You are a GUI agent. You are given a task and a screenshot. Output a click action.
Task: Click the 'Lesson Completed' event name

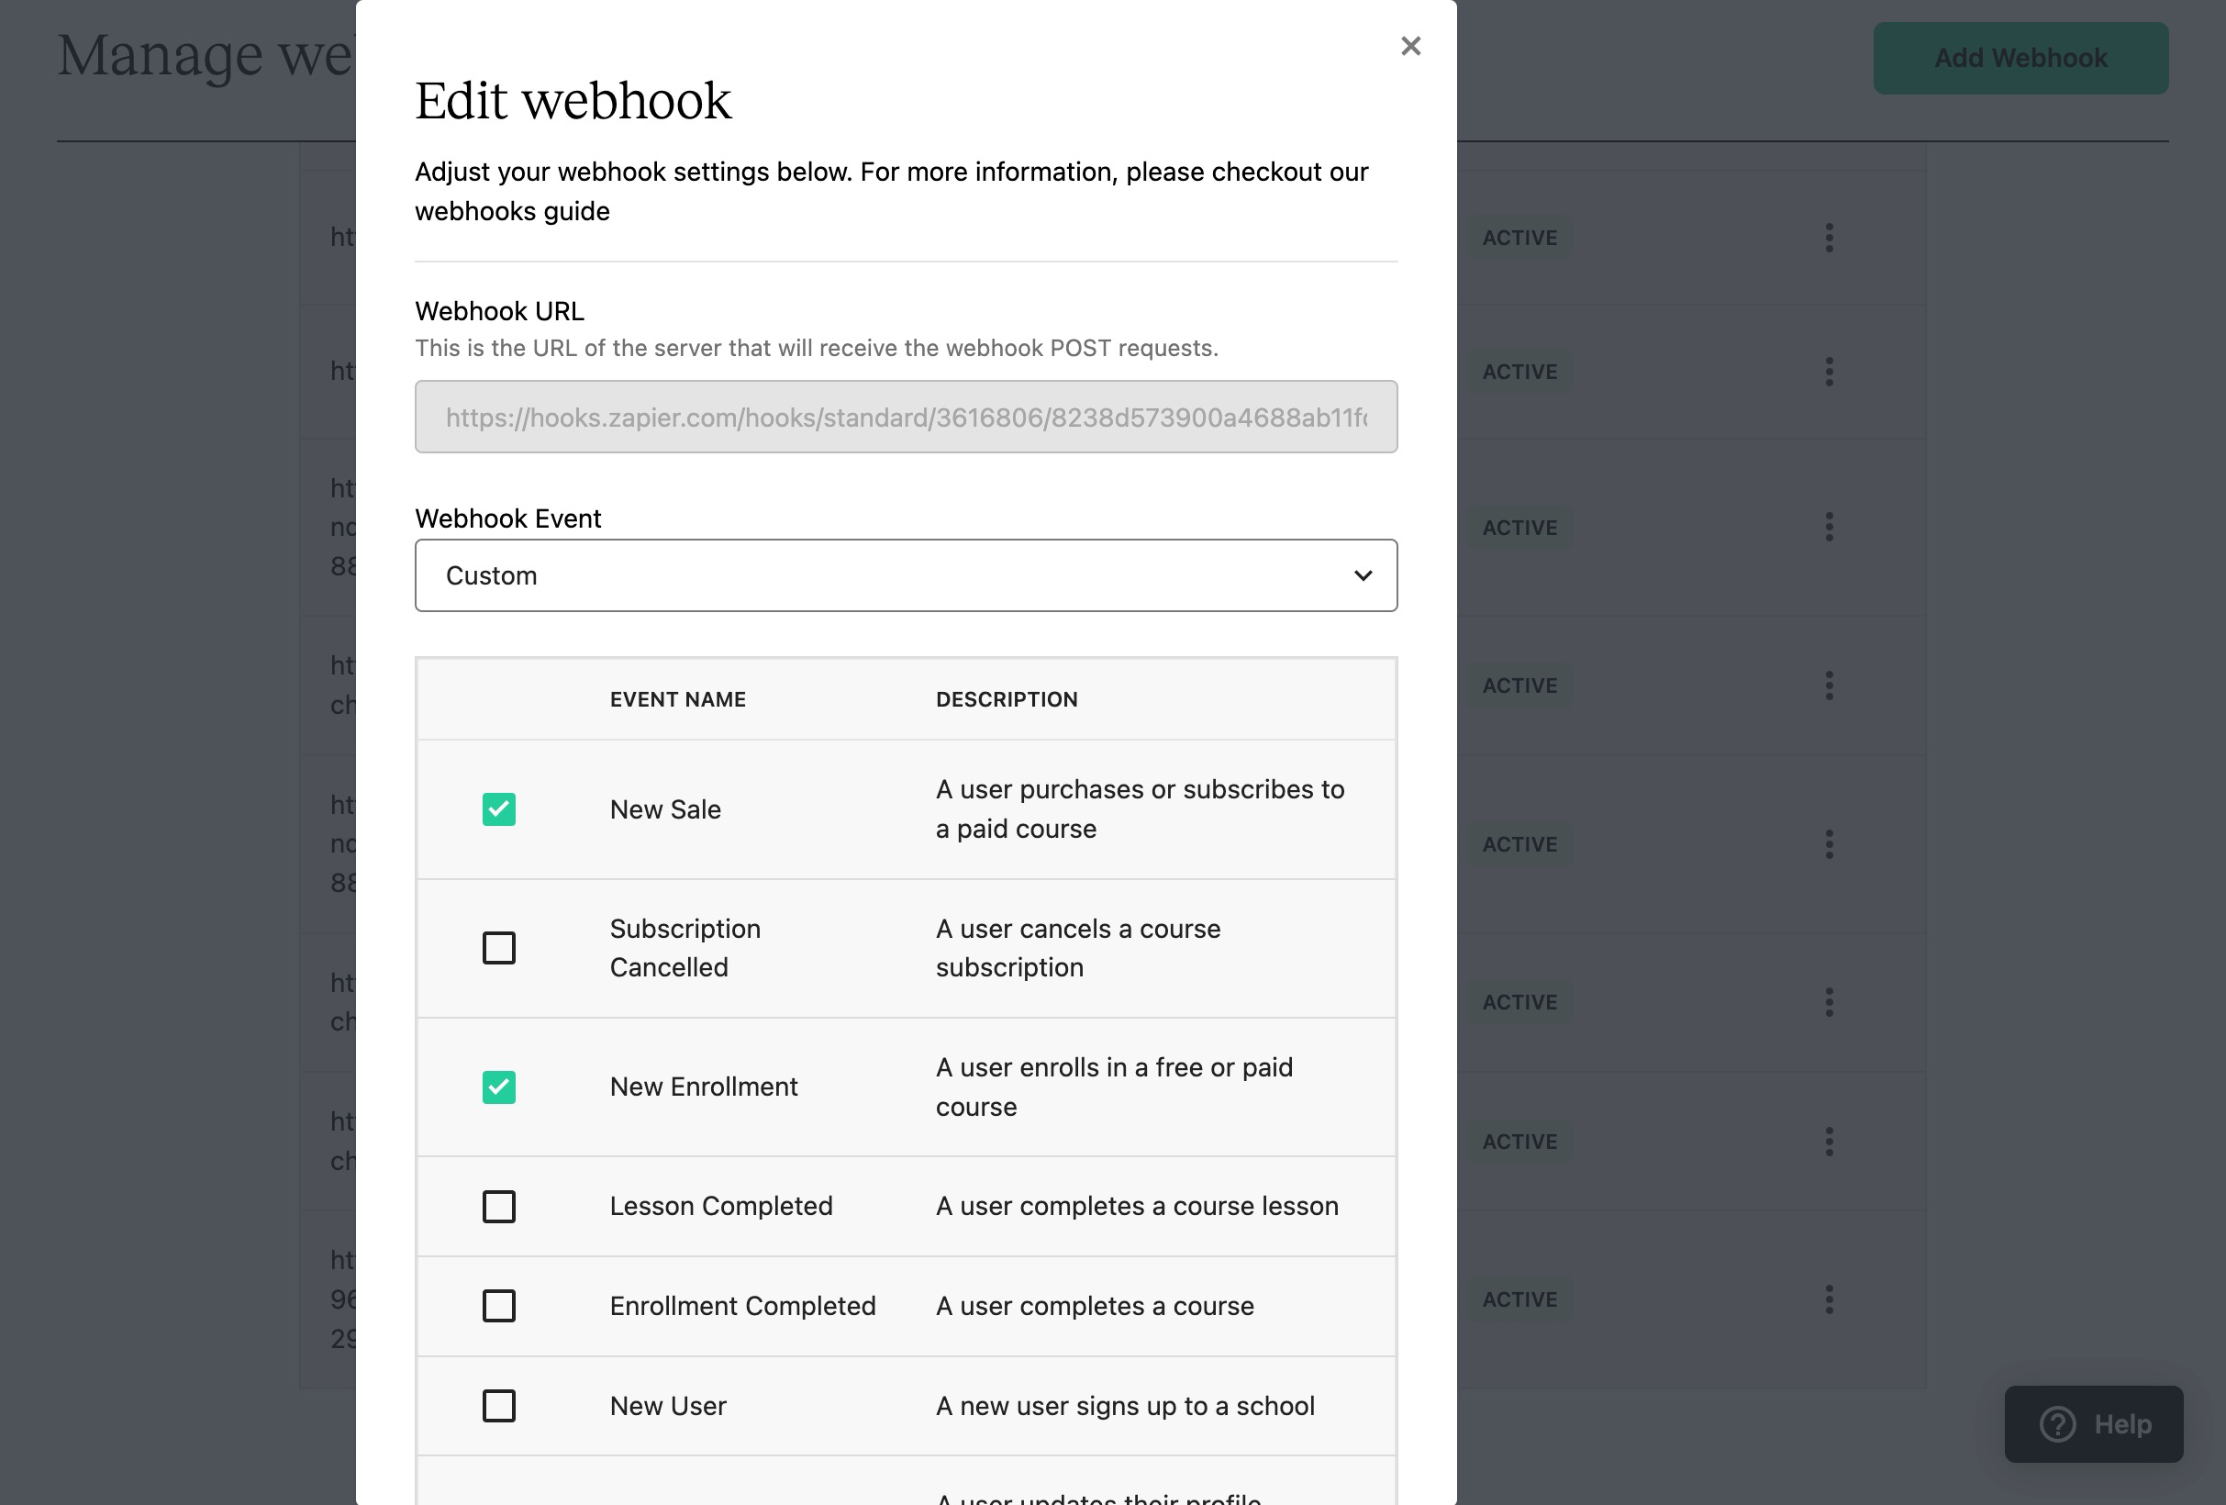point(721,1206)
